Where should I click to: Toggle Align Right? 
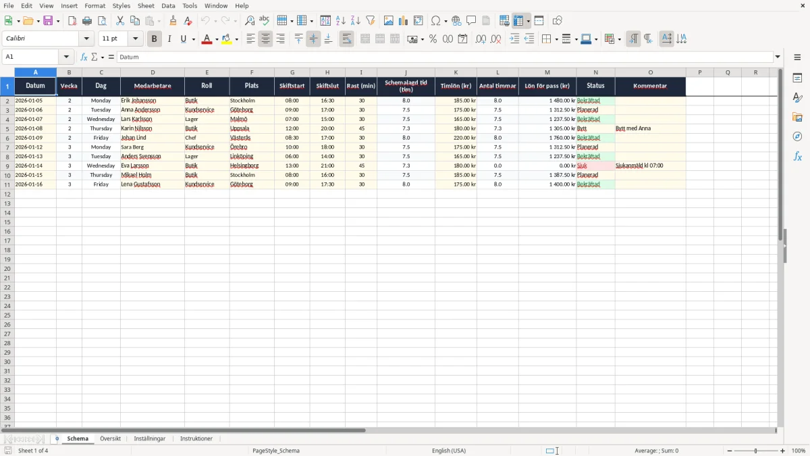(281, 39)
